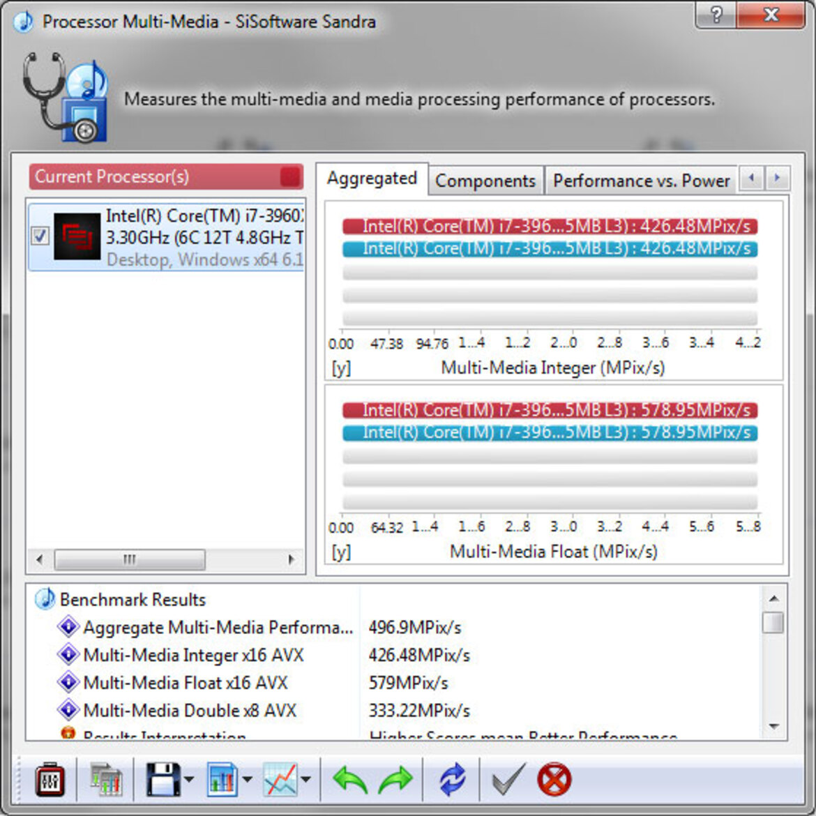
Task: Open the Performance vs. Power tab
Action: point(641,181)
